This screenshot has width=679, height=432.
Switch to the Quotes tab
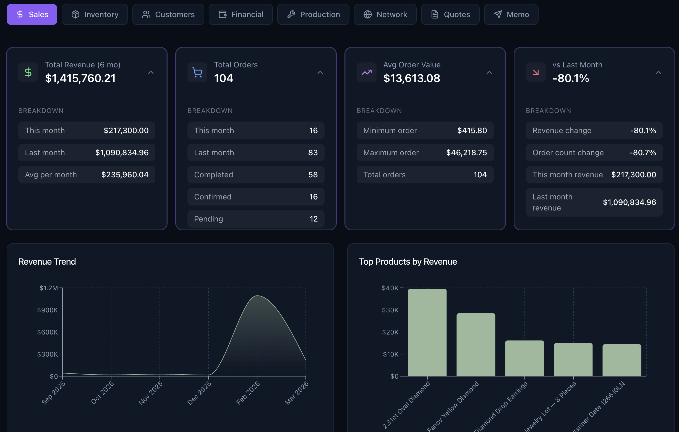(450, 14)
